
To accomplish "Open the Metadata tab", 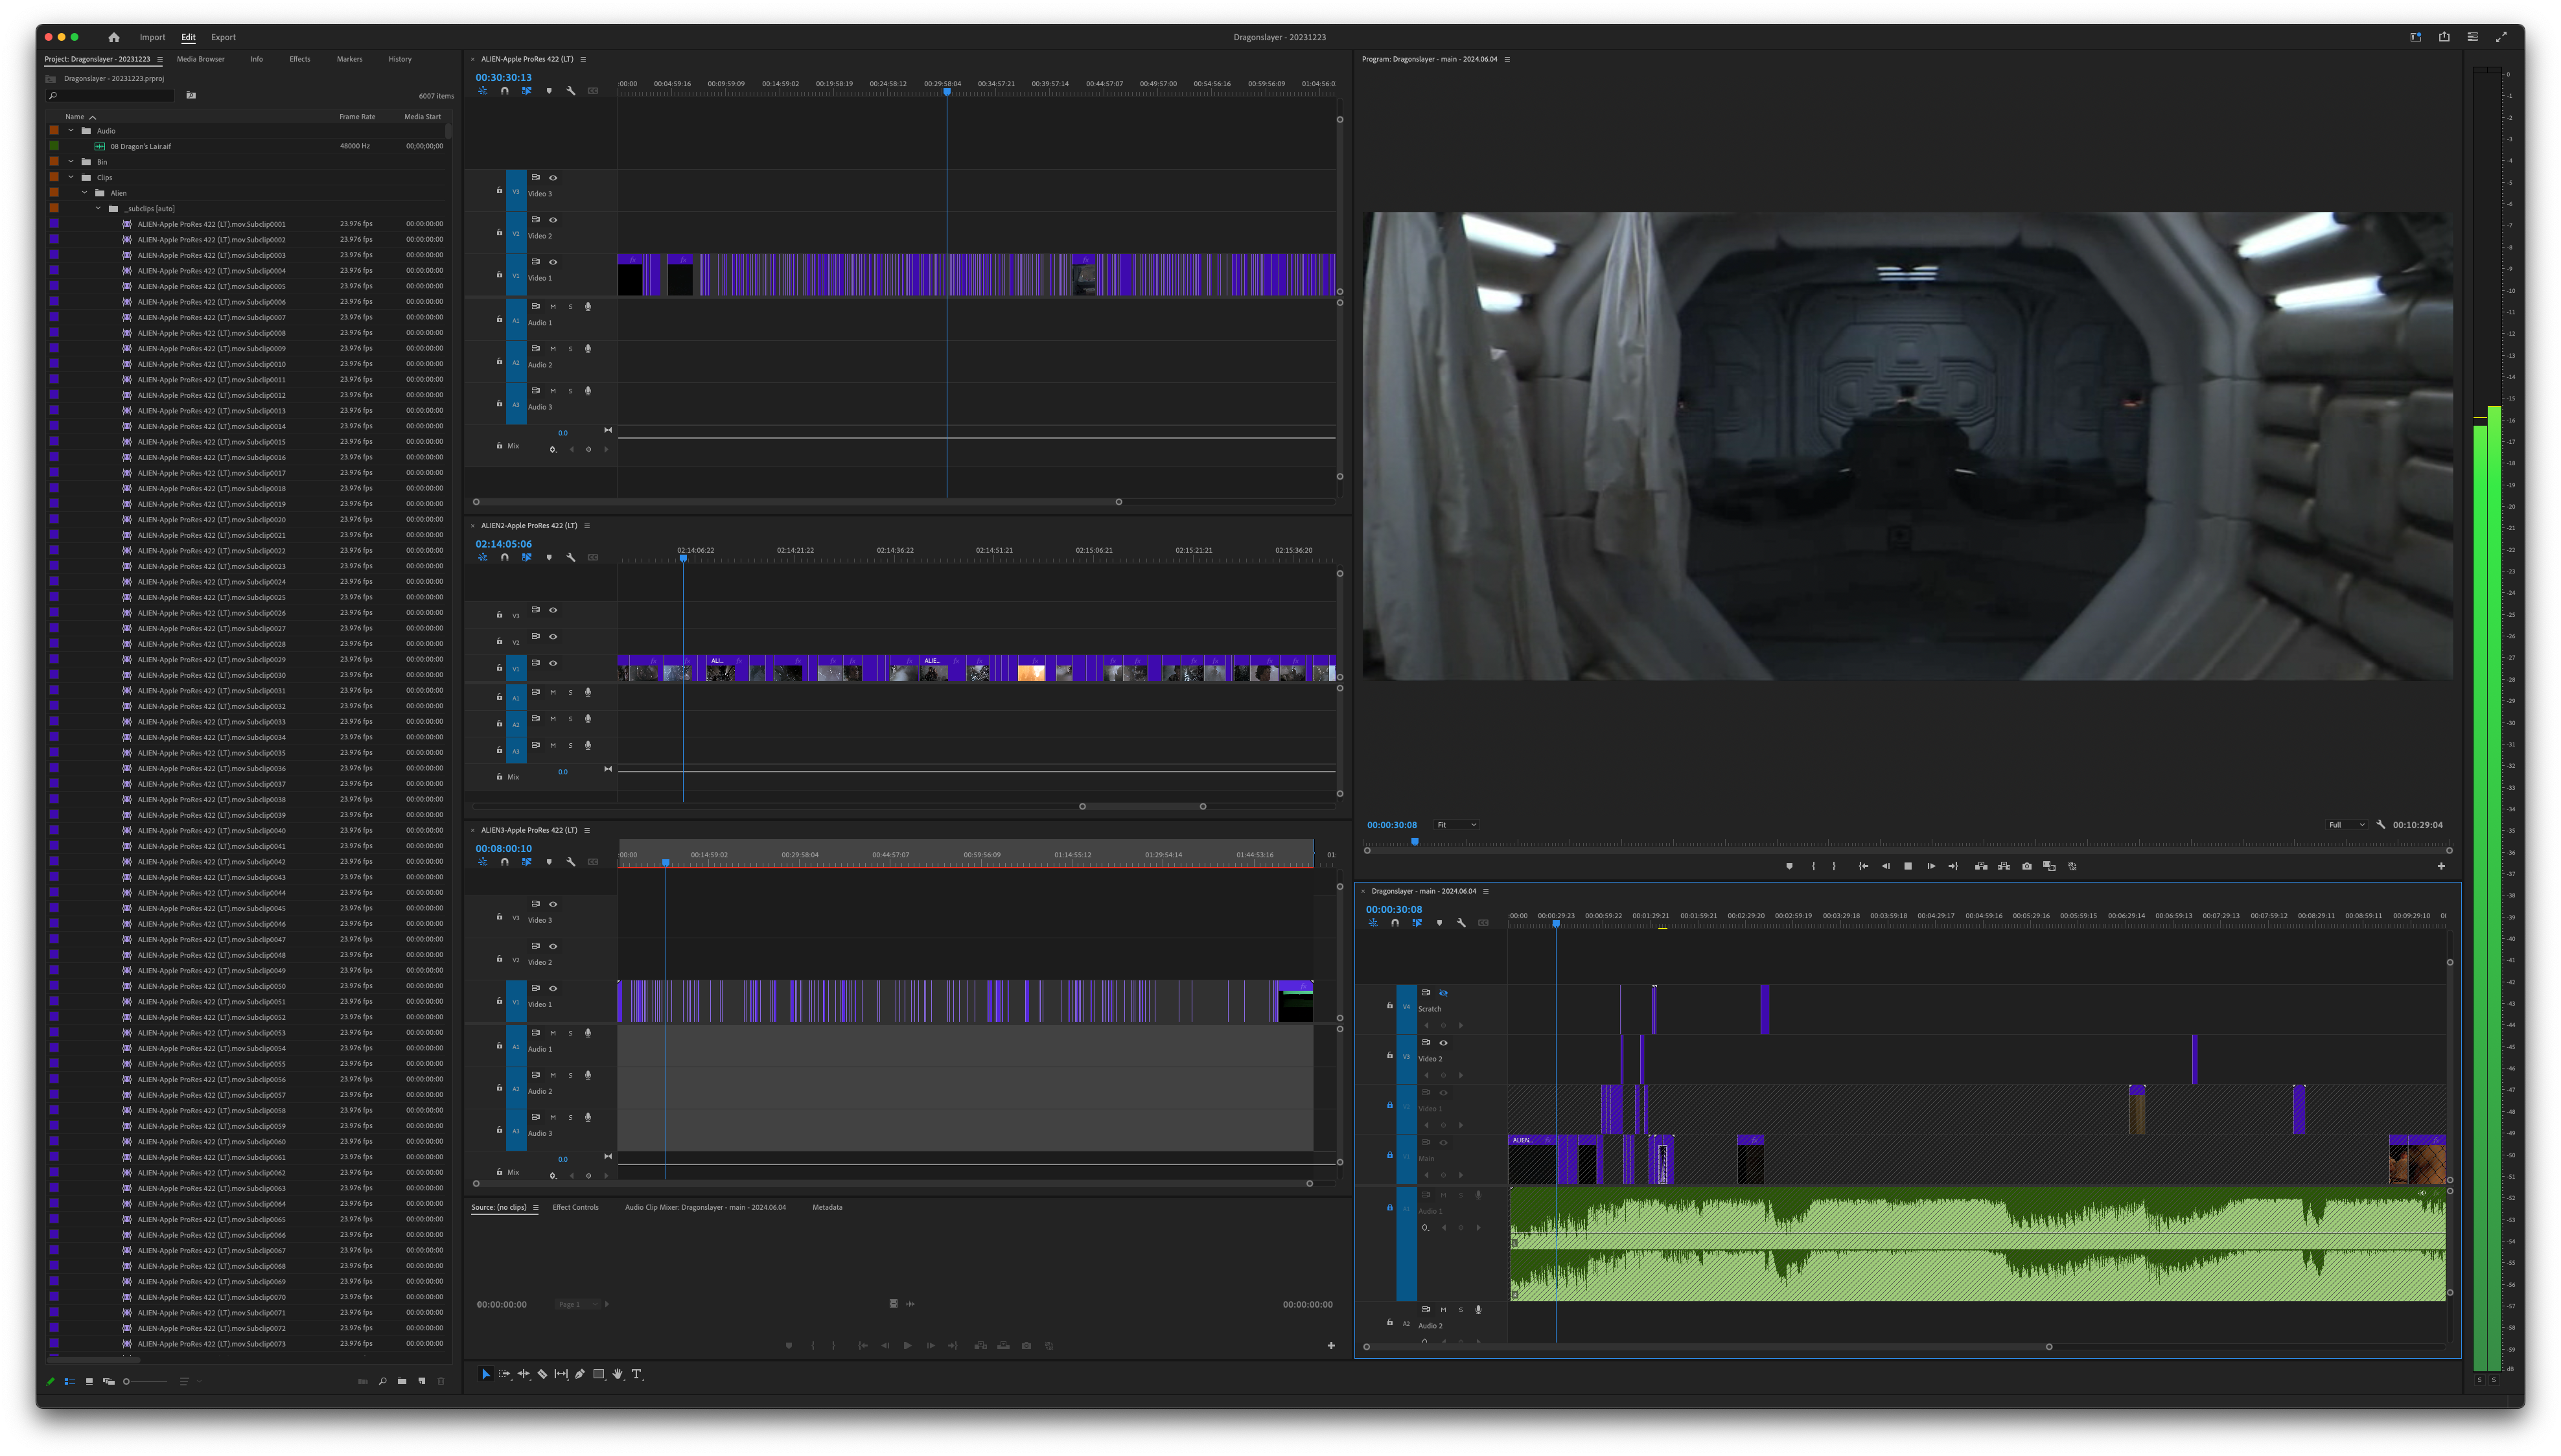I will coord(827,1207).
